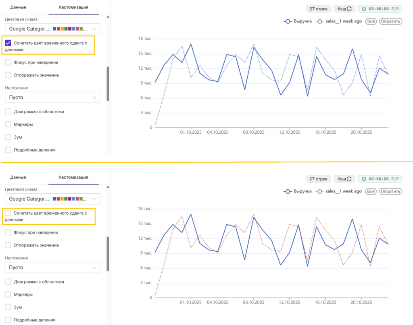Click Обратить button in top legend

[x=390, y=21]
